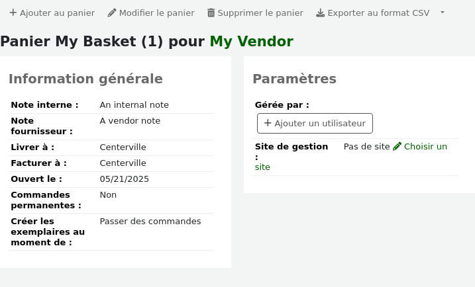Screen dimensions: 475x287
Task: Expand the export format dropdown caret
Action: pyautogui.click(x=443, y=13)
